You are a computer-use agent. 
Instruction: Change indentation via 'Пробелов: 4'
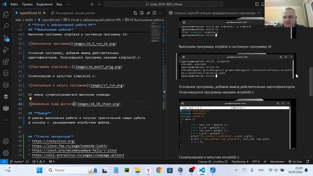240,162
